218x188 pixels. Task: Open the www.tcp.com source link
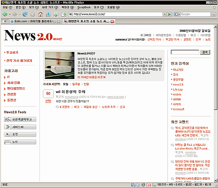pos(116,97)
